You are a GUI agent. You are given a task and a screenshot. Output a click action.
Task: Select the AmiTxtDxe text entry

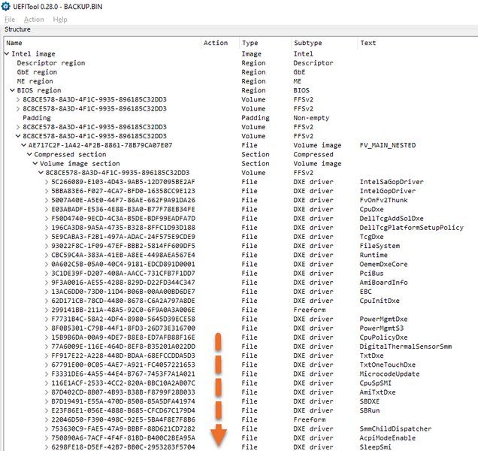point(377,392)
